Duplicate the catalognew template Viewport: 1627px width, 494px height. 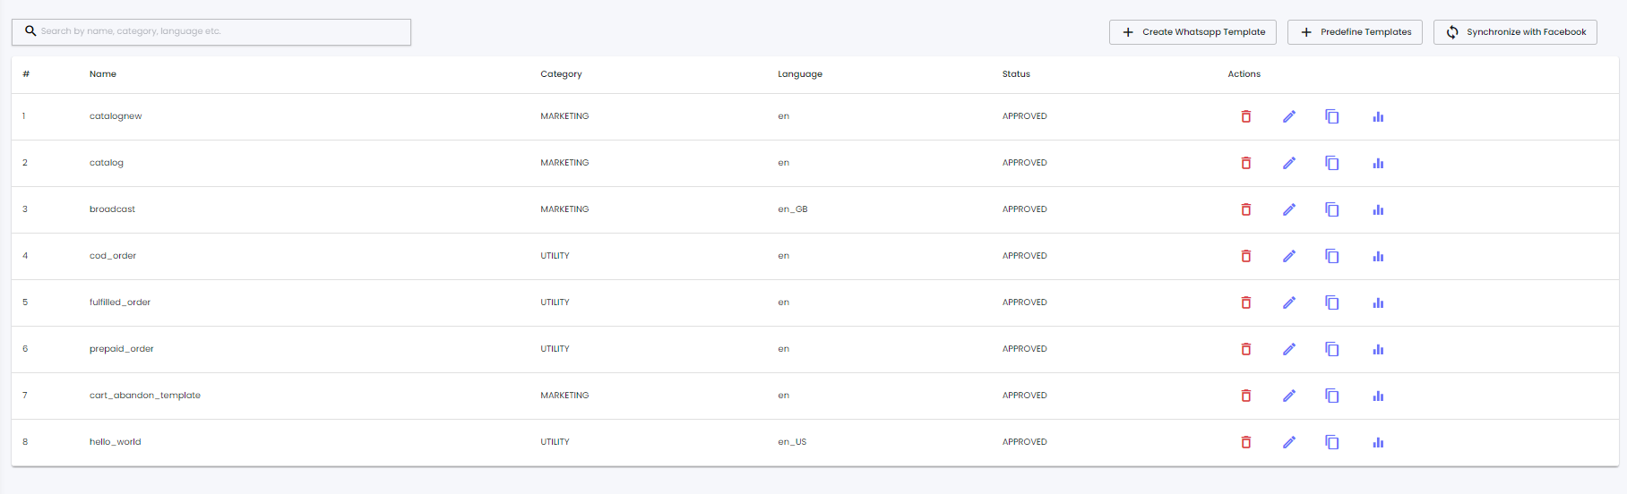[1332, 116]
